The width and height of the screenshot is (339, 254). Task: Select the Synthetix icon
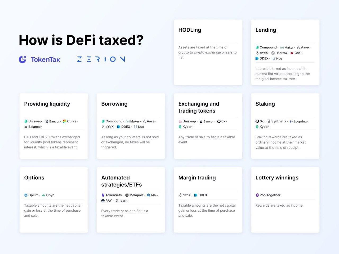[269, 121]
